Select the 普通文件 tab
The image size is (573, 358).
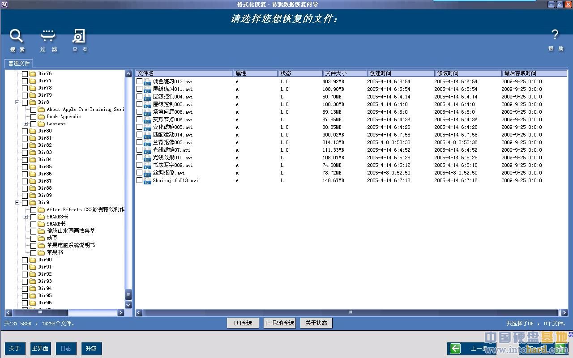click(19, 64)
